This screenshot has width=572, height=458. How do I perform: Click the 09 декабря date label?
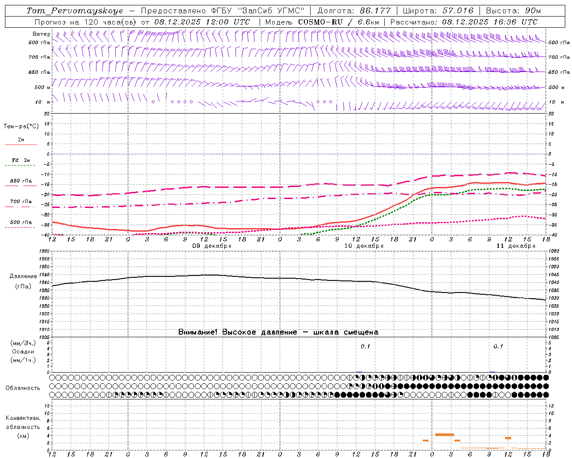pos(212,246)
